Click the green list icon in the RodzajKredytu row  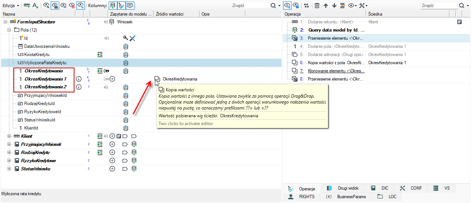(x=100, y=153)
